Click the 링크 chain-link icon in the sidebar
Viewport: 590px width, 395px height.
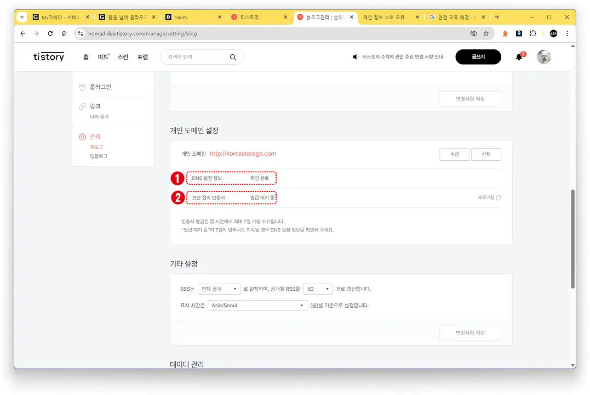[83, 106]
